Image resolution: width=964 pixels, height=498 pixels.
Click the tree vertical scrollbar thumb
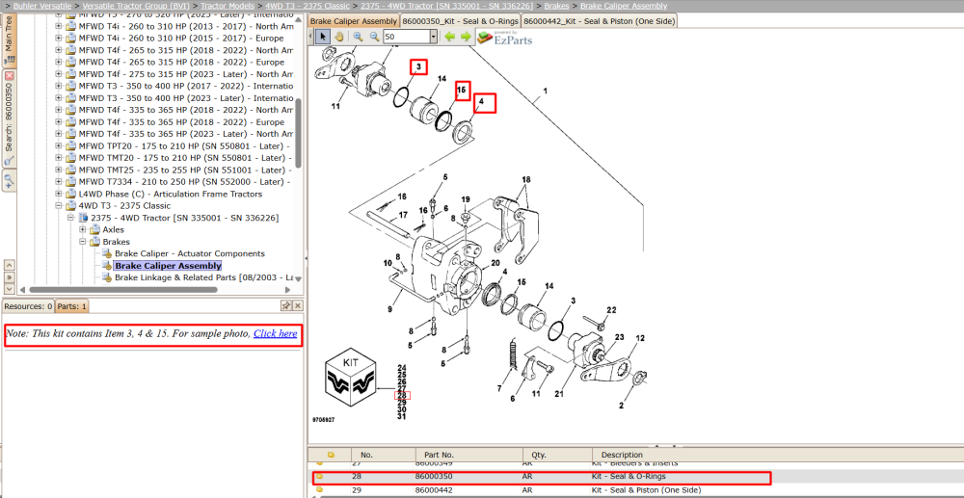point(298,133)
